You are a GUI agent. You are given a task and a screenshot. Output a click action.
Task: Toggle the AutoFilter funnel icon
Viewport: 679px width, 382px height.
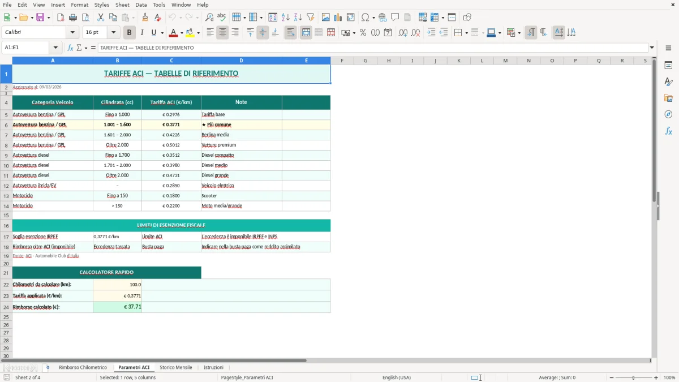311,18
